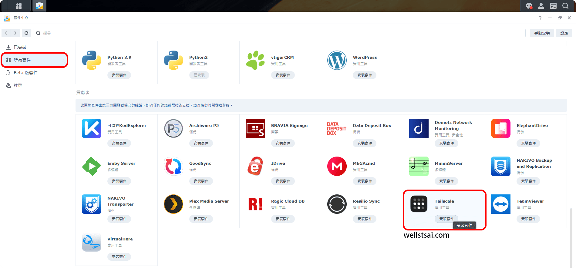Install the ElephantDrive package

point(528,143)
